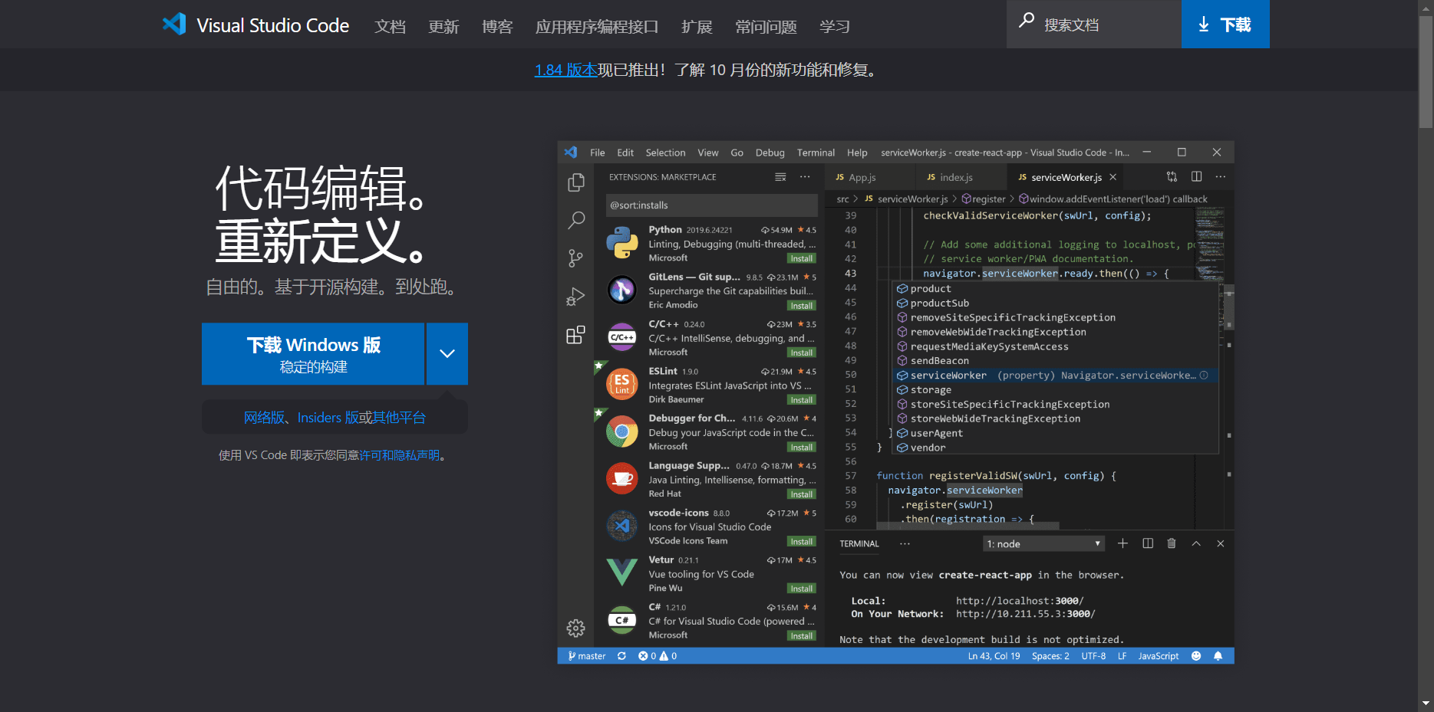Open the 博客 navigation item
Viewport: 1434px width, 712px height.
click(497, 27)
